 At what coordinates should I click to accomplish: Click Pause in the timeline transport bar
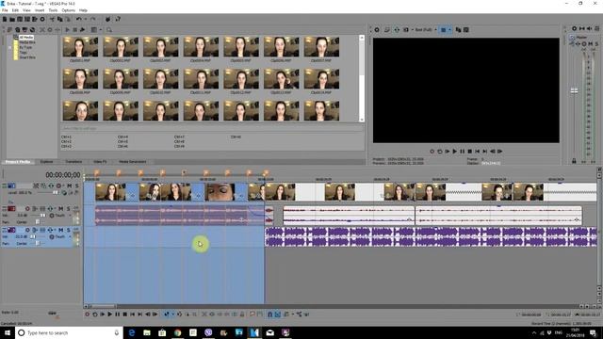(x=117, y=315)
